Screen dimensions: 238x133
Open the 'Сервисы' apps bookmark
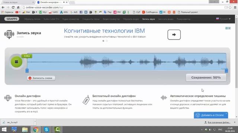pyautogui.click(x=7, y=12)
